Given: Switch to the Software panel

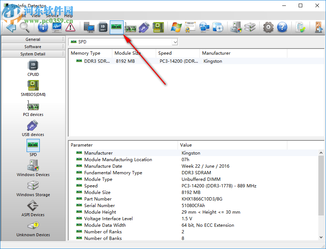Looking at the screenshot, I should 33,46.
